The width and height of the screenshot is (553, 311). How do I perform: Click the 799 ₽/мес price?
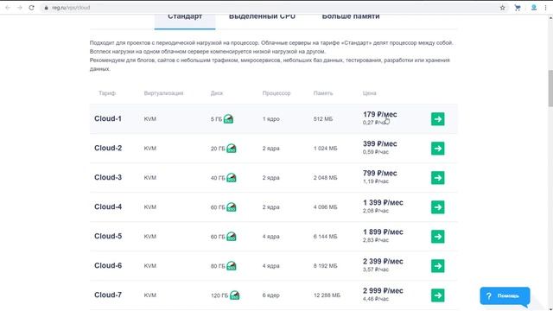click(380, 173)
